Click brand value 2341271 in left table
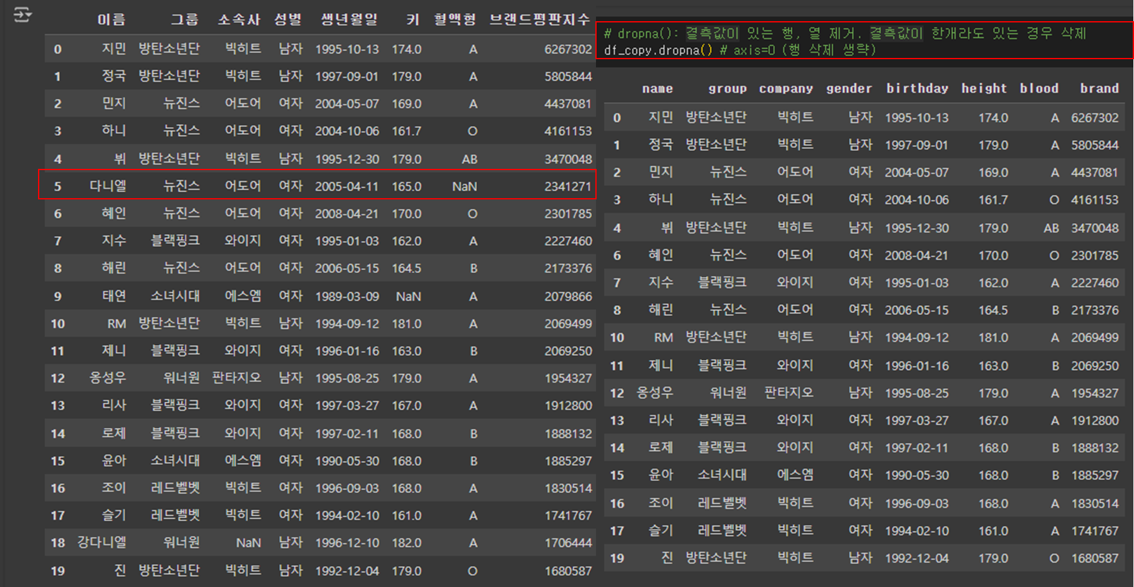This screenshot has width=1134, height=587. pyautogui.click(x=568, y=186)
